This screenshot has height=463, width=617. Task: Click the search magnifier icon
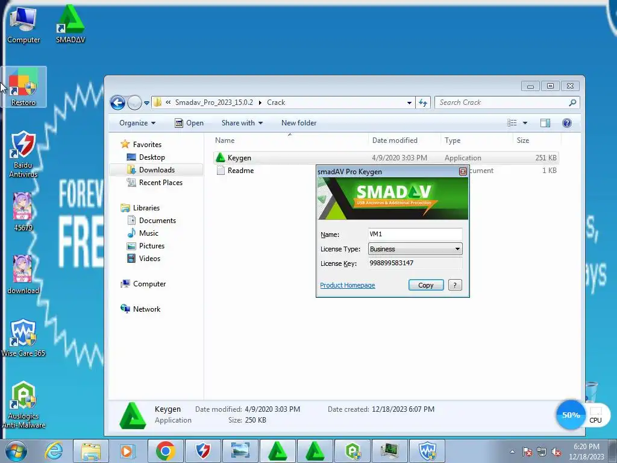[x=572, y=102]
